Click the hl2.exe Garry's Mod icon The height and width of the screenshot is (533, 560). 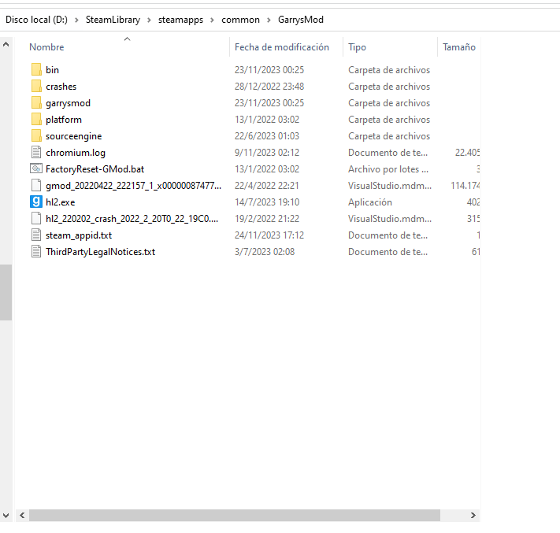[36, 202]
